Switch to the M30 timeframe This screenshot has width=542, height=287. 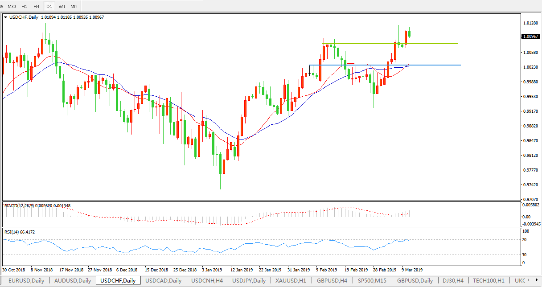click(x=12, y=6)
